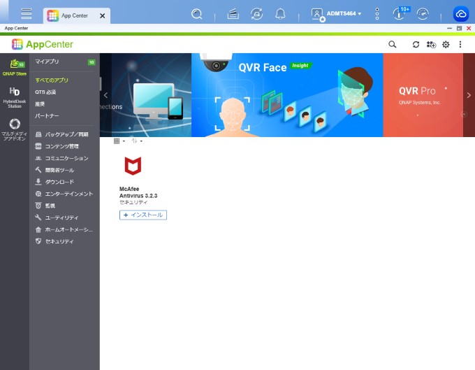Viewport: 475px width, 370px height.
Task: Click the セキュリティ label under McAfee
Action: click(x=133, y=202)
